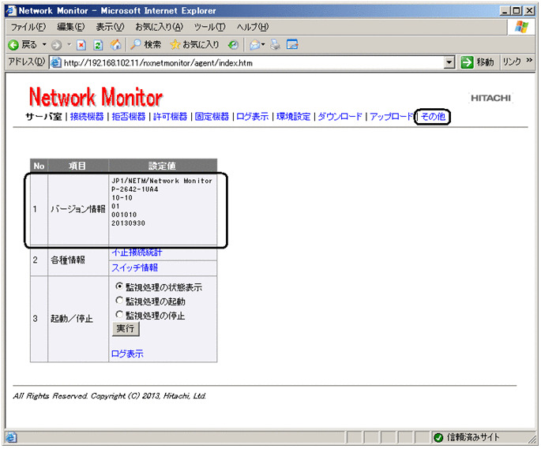Open the その他 link
The height and width of the screenshot is (449, 541).
[433, 117]
